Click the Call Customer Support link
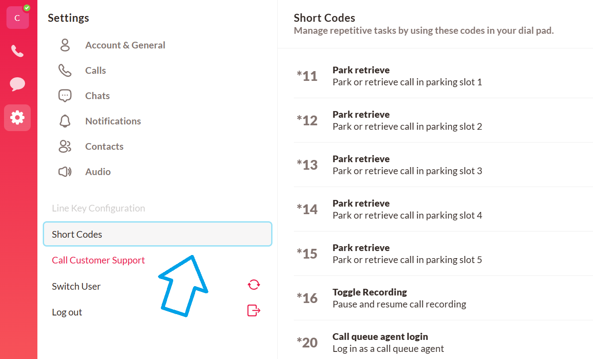The width and height of the screenshot is (593, 359). (98, 260)
